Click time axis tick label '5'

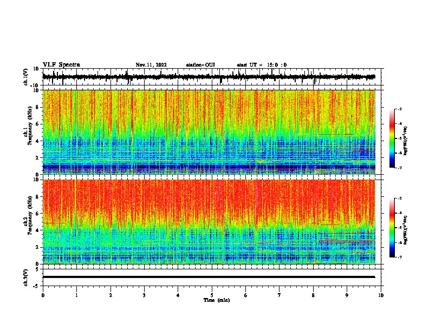pos(212,295)
